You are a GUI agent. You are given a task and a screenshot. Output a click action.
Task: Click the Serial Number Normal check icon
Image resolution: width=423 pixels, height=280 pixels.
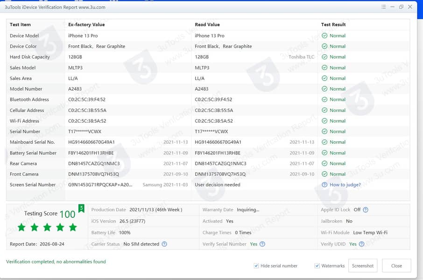[x=324, y=132]
